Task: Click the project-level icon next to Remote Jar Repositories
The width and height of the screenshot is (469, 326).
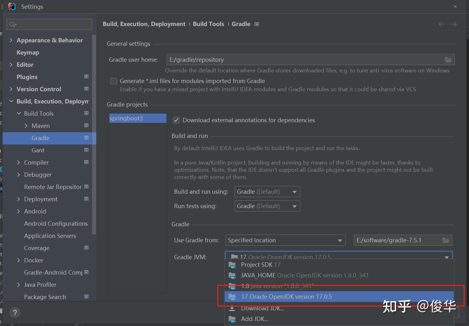Action: (86, 187)
